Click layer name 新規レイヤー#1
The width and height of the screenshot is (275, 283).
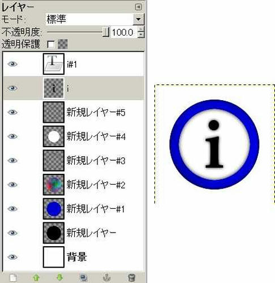[96, 209]
